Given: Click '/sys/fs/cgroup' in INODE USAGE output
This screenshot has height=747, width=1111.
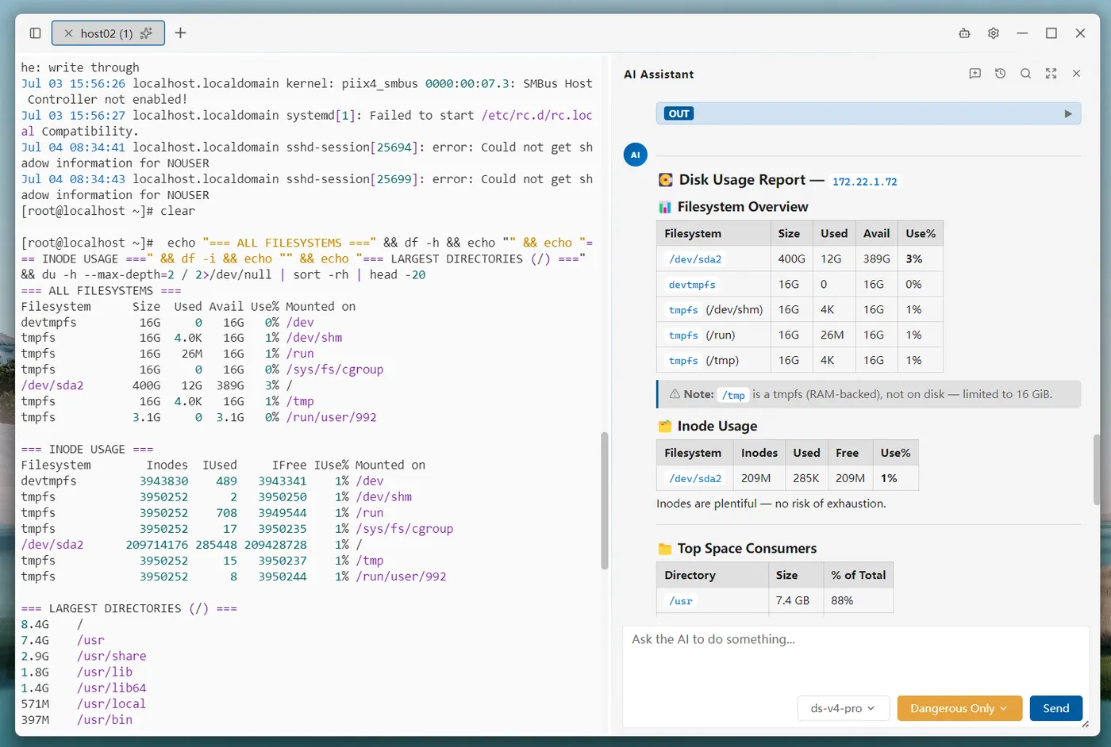Looking at the screenshot, I should pos(405,529).
